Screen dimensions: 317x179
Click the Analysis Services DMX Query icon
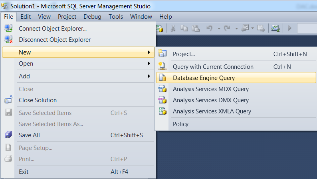[x=162, y=100]
